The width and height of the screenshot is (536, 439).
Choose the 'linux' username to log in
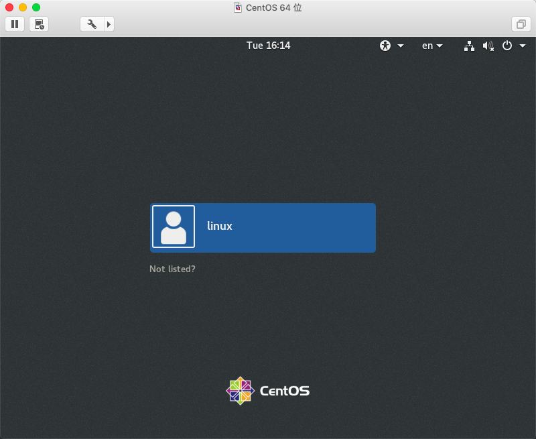(220, 227)
